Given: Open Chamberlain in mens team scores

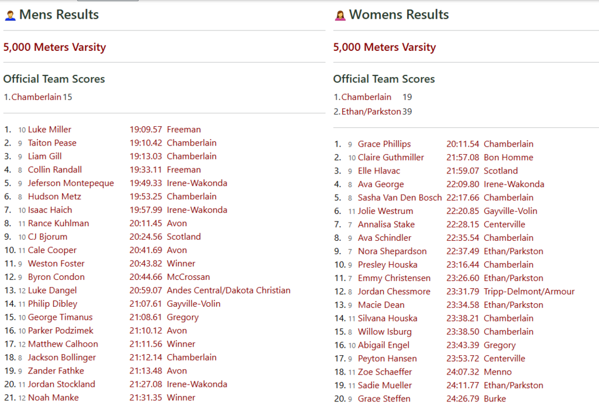Looking at the screenshot, I should coord(36,97).
